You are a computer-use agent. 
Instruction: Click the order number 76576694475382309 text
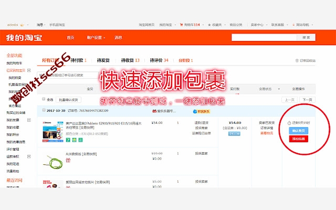pos(93,111)
